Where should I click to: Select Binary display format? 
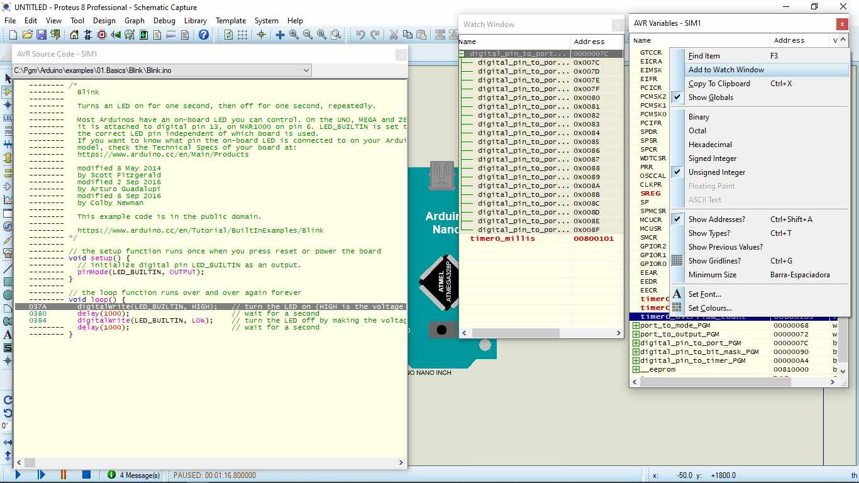tap(760, 117)
